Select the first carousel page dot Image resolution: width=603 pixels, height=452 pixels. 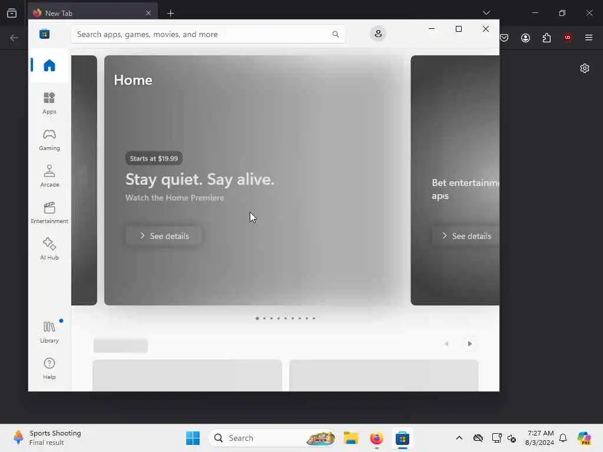[257, 318]
